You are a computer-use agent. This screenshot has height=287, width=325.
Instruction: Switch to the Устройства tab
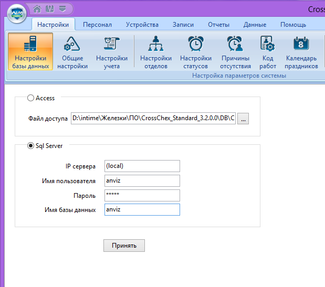point(142,25)
